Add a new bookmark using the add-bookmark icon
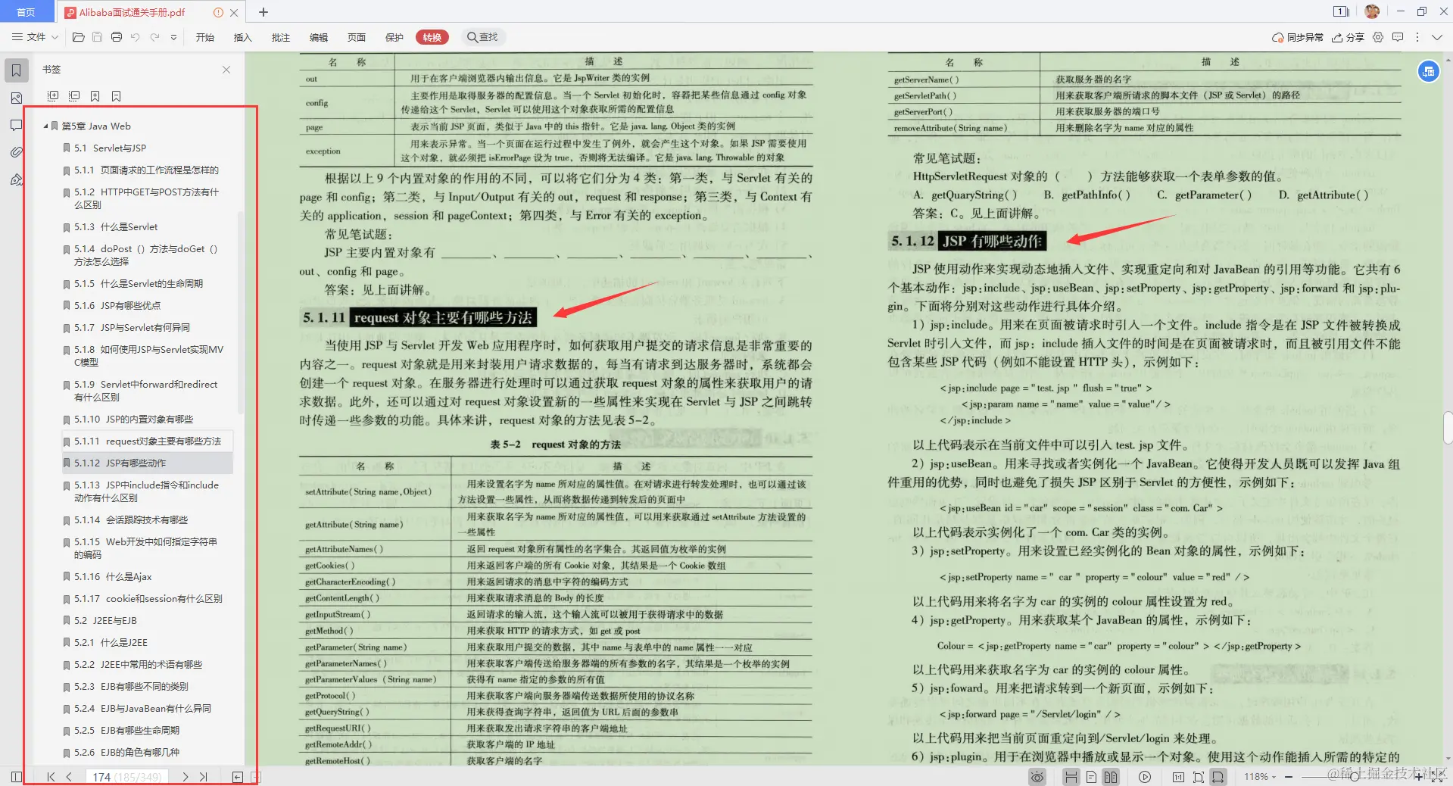The image size is (1453, 786). click(x=95, y=95)
